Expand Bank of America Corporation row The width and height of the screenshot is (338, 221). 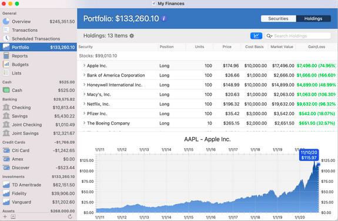(84, 75)
